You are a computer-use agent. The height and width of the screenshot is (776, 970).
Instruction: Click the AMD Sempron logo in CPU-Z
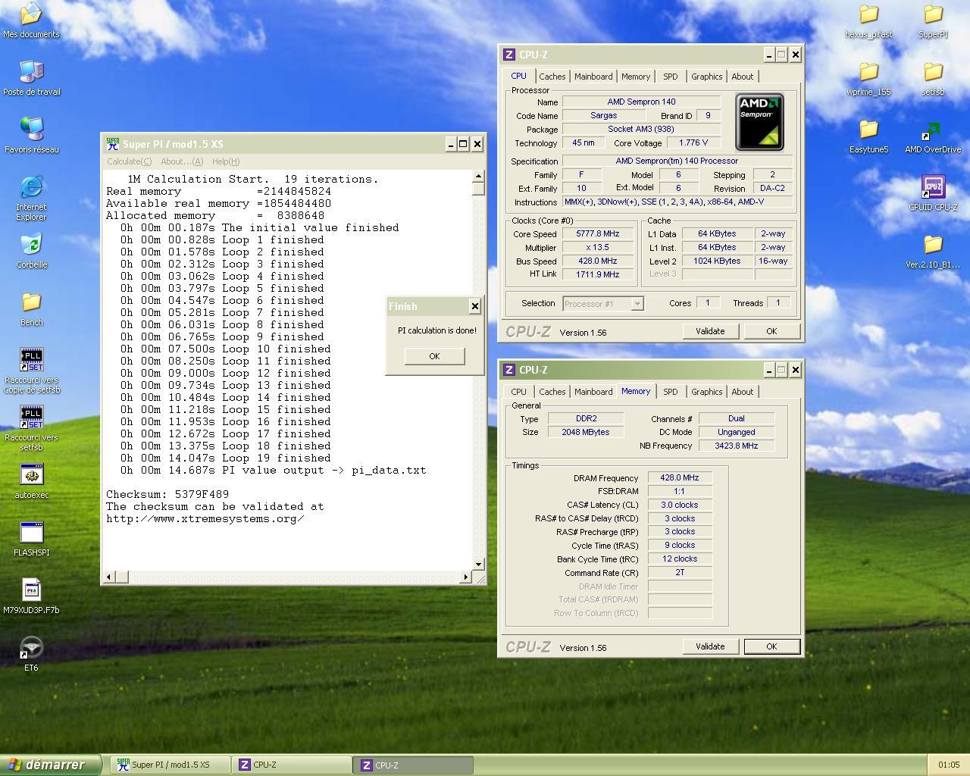[x=759, y=122]
